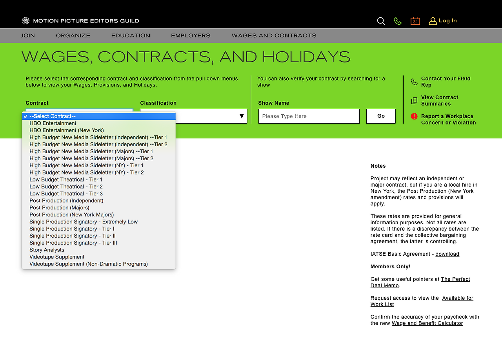Open Wage and Benefit Calculator link
502x339 pixels.
pyautogui.click(x=427, y=323)
